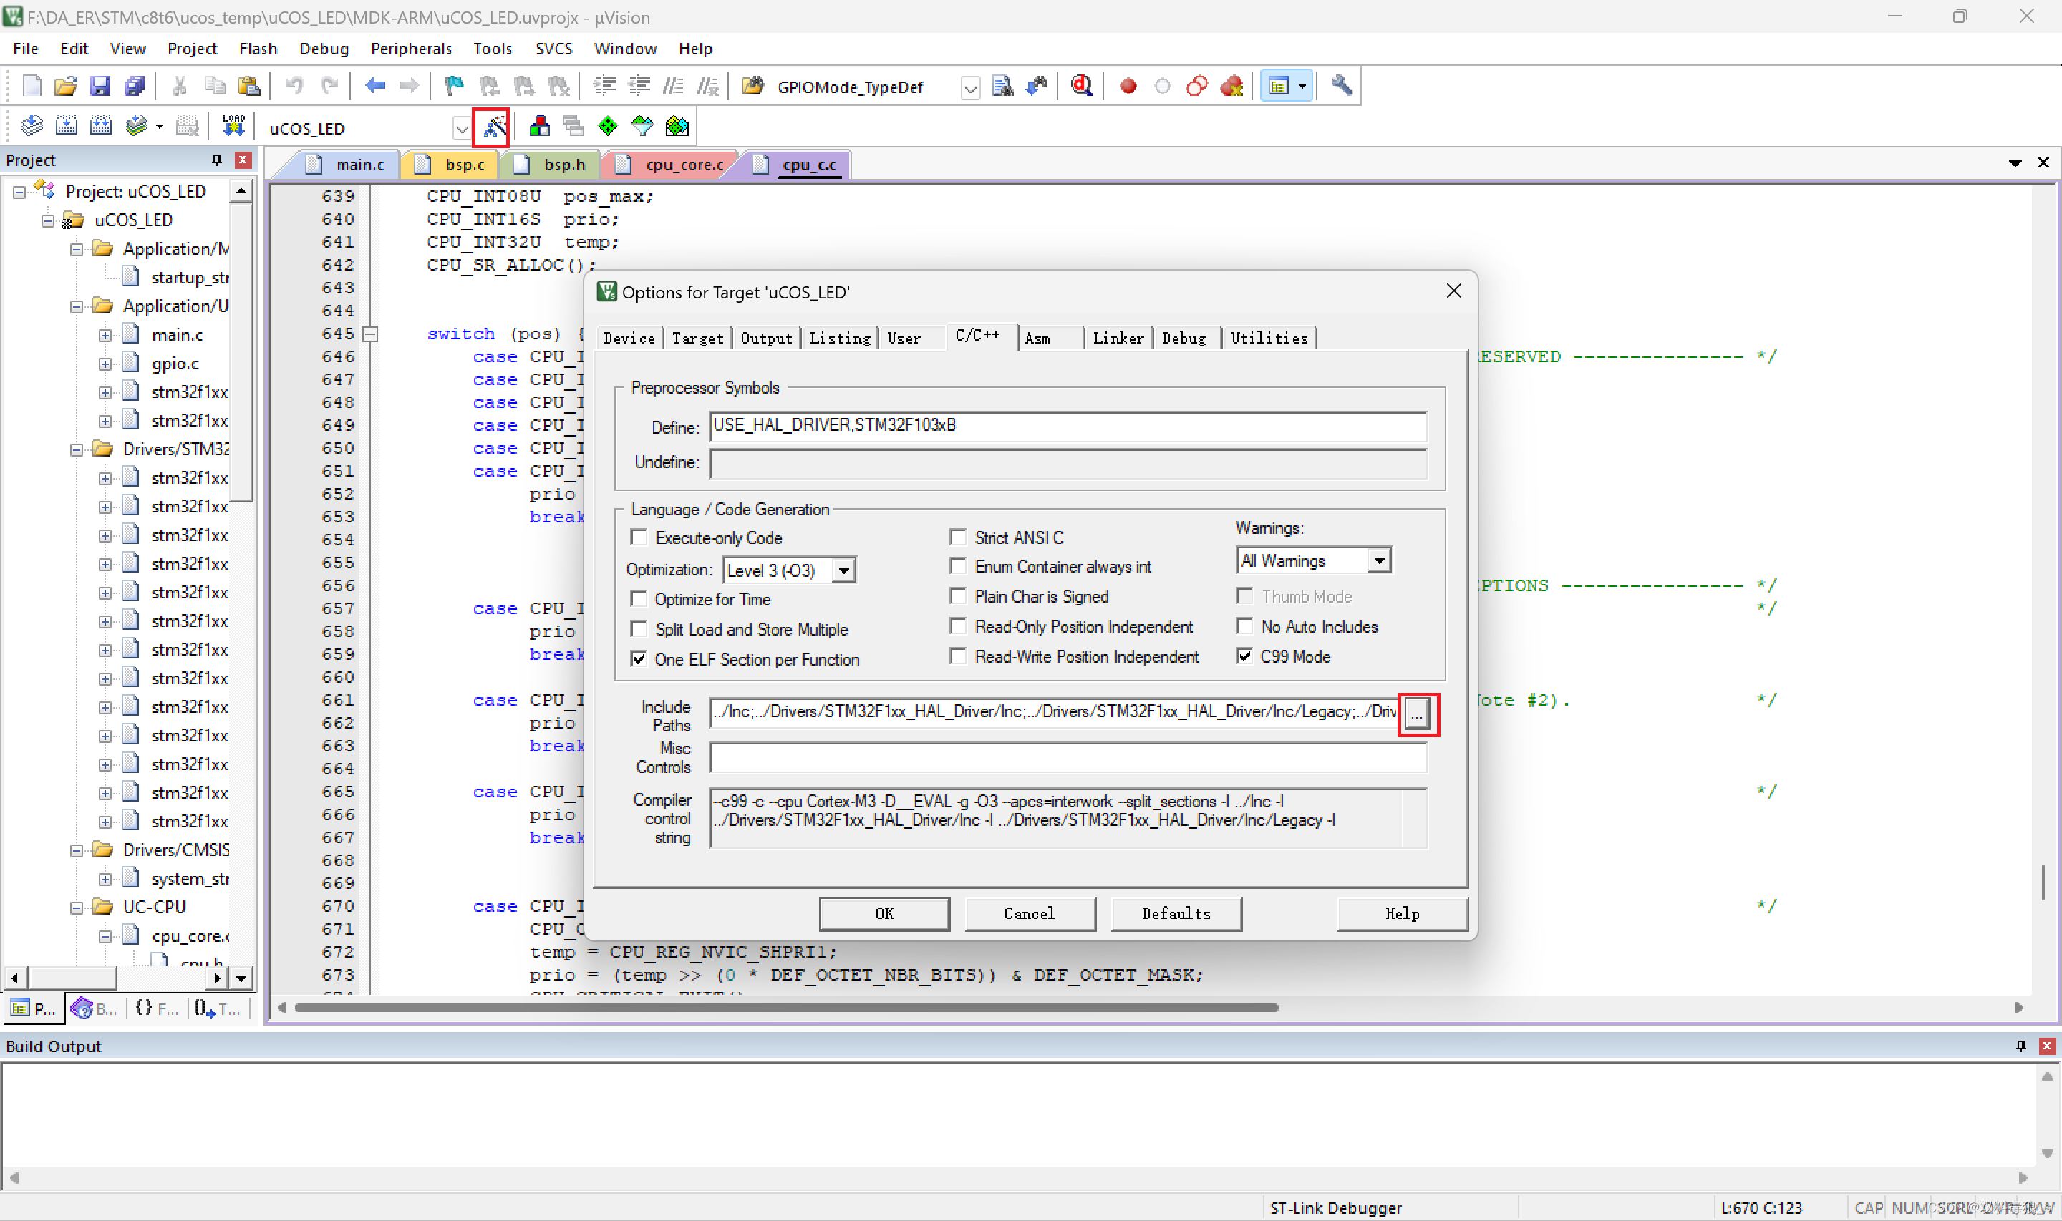
Task: Open the Peripherals menu
Action: pyautogui.click(x=410, y=49)
